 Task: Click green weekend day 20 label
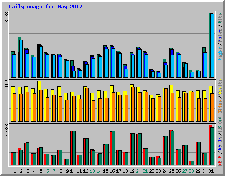click(x=138, y=171)
